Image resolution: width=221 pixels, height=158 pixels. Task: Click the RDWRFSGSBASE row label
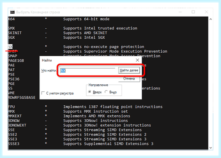22,98
